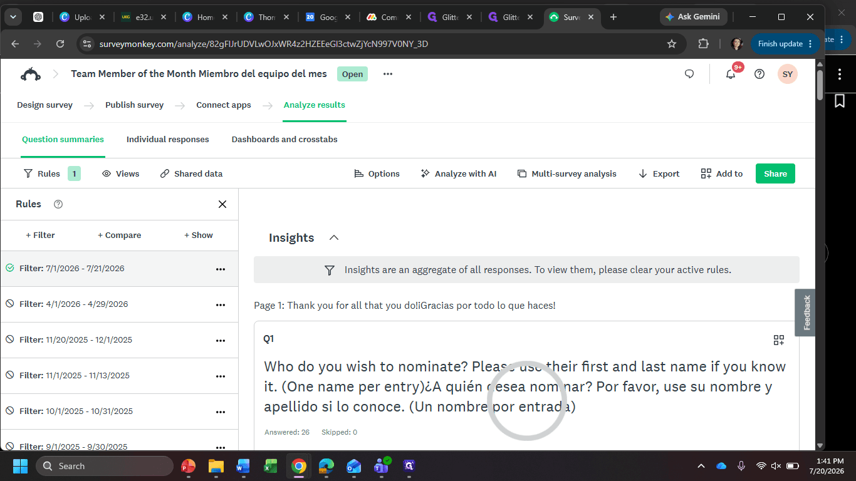The image size is (856, 481).
Task: Open options for filter 4/1/2026 - 4/29/2026
Action: click(220, 304)
